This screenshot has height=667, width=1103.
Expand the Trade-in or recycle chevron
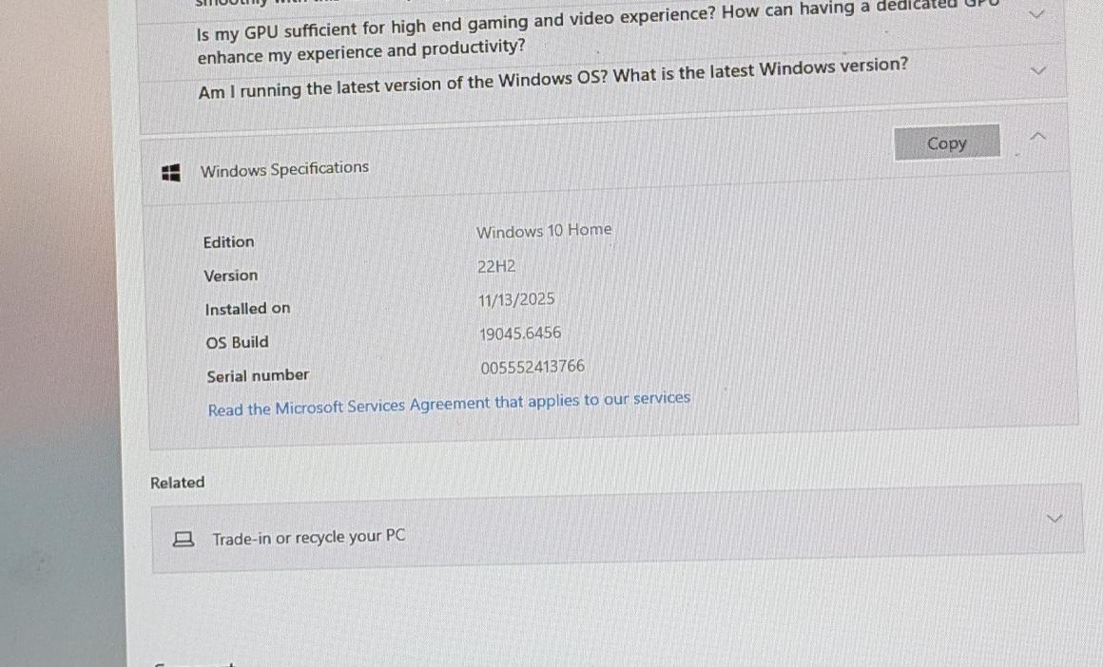click(x=1054, y=519)
